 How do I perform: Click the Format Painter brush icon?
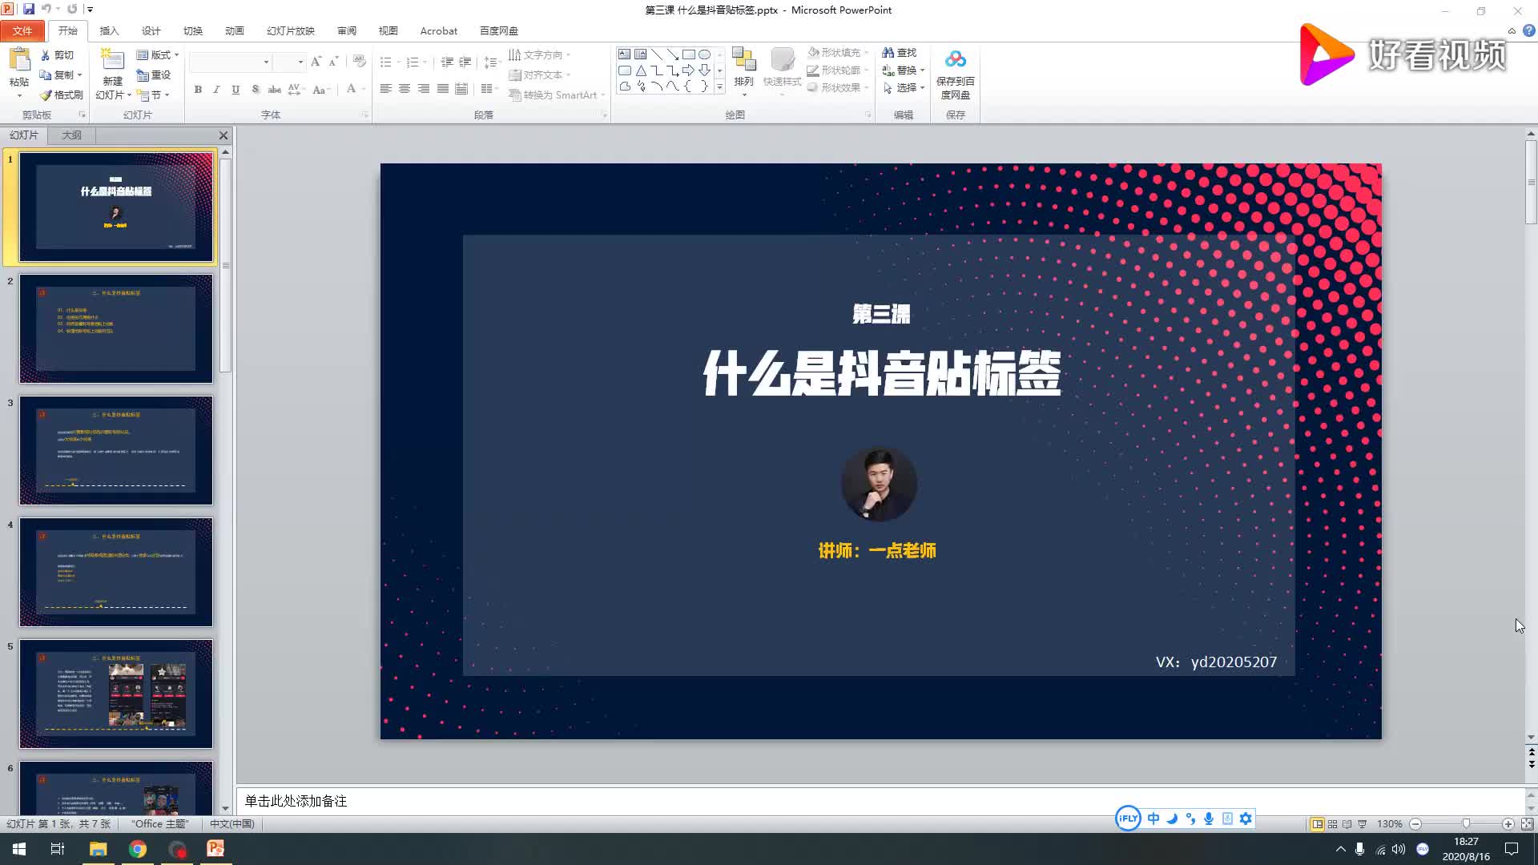[x=46, y=95]
